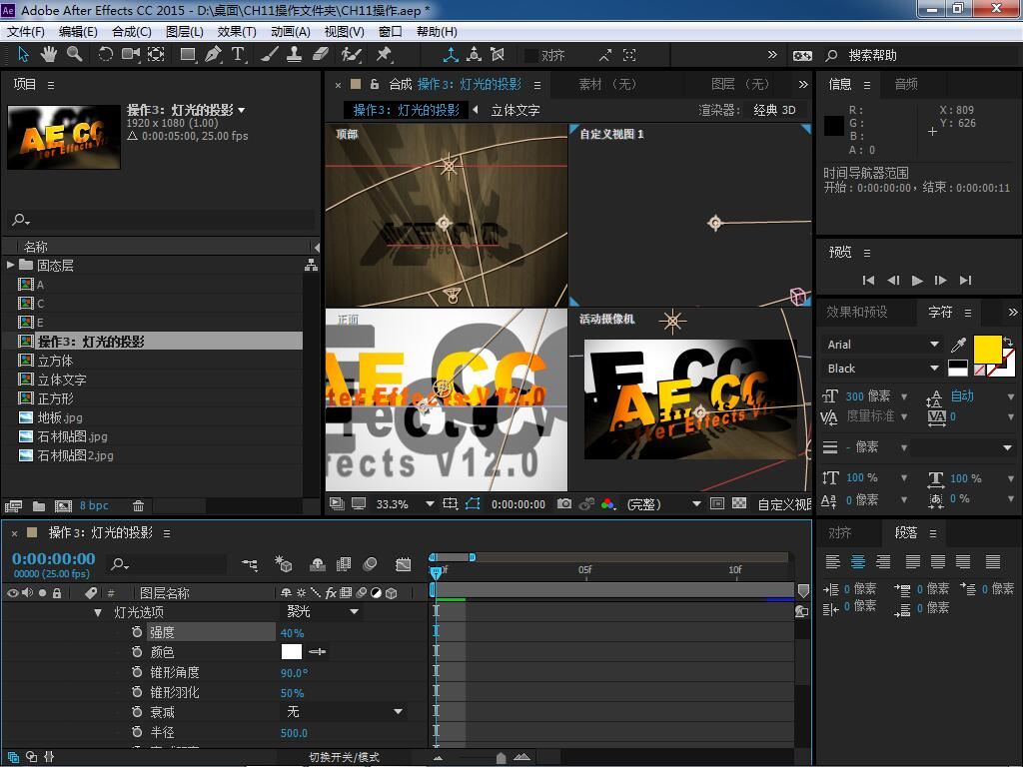Select the Rectangle shape tool
This screenshot has height=767, width=1023.
pos(188,55)
